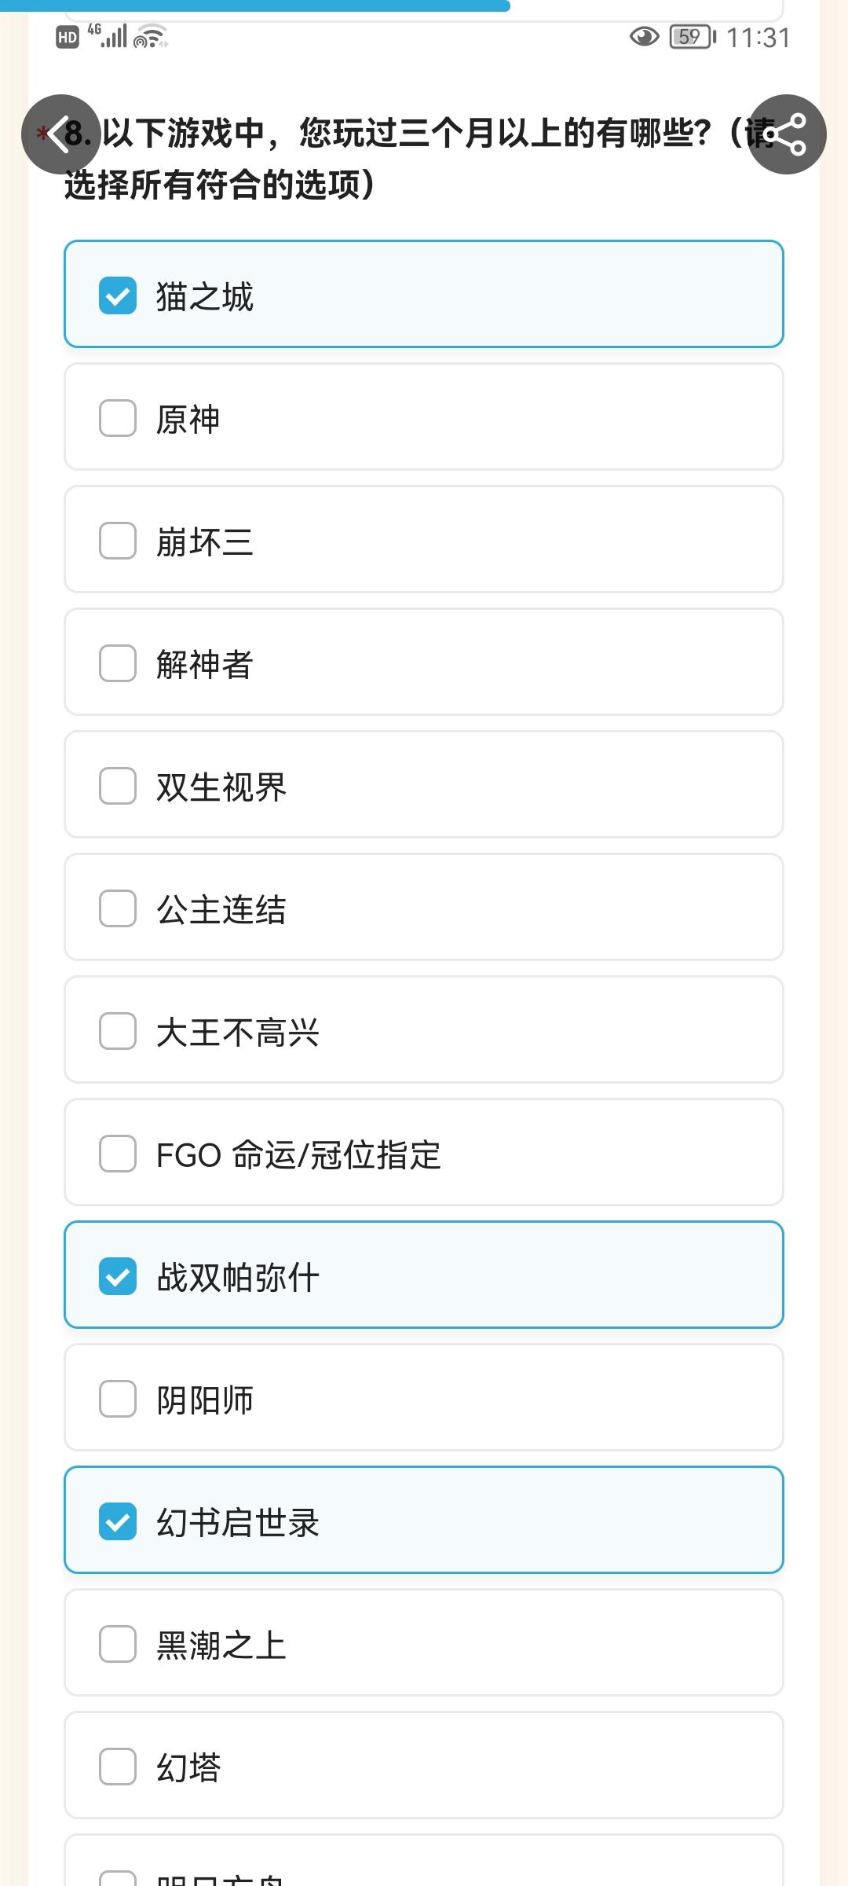Tap the eye comfort status icon
Image resolution: width=848 pixels, height=1886 pixels.
point(645,37)
